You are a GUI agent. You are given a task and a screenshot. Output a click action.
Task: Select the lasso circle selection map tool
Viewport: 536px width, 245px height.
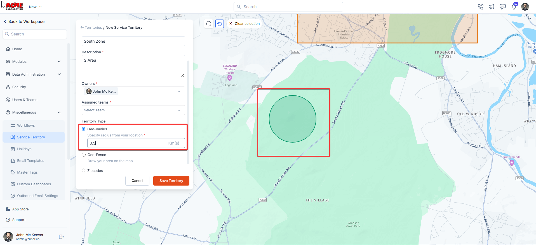point(209,24)
